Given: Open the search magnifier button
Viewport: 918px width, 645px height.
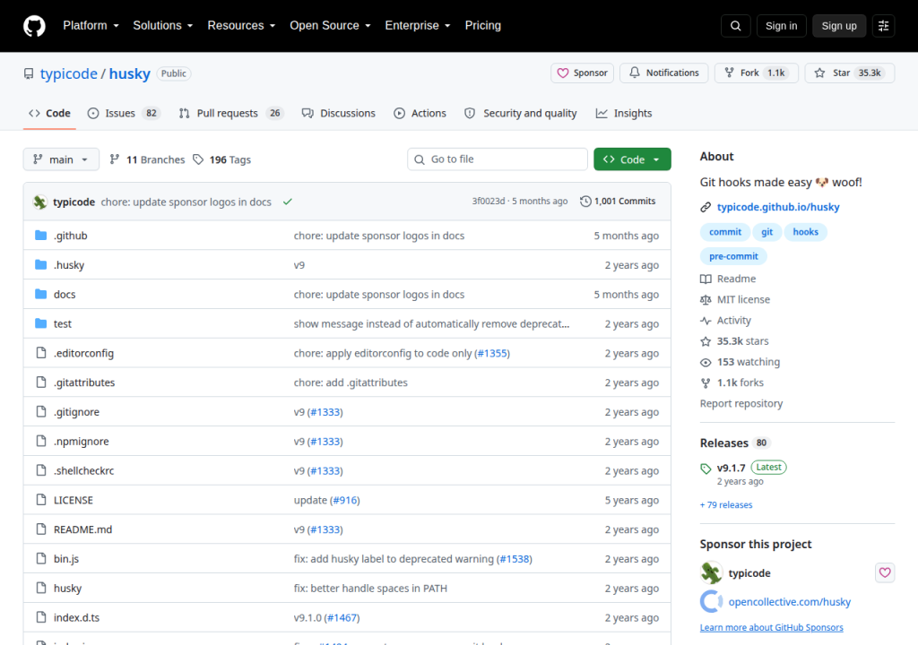Looking at the screenshot, I should [x=735, y=26].
